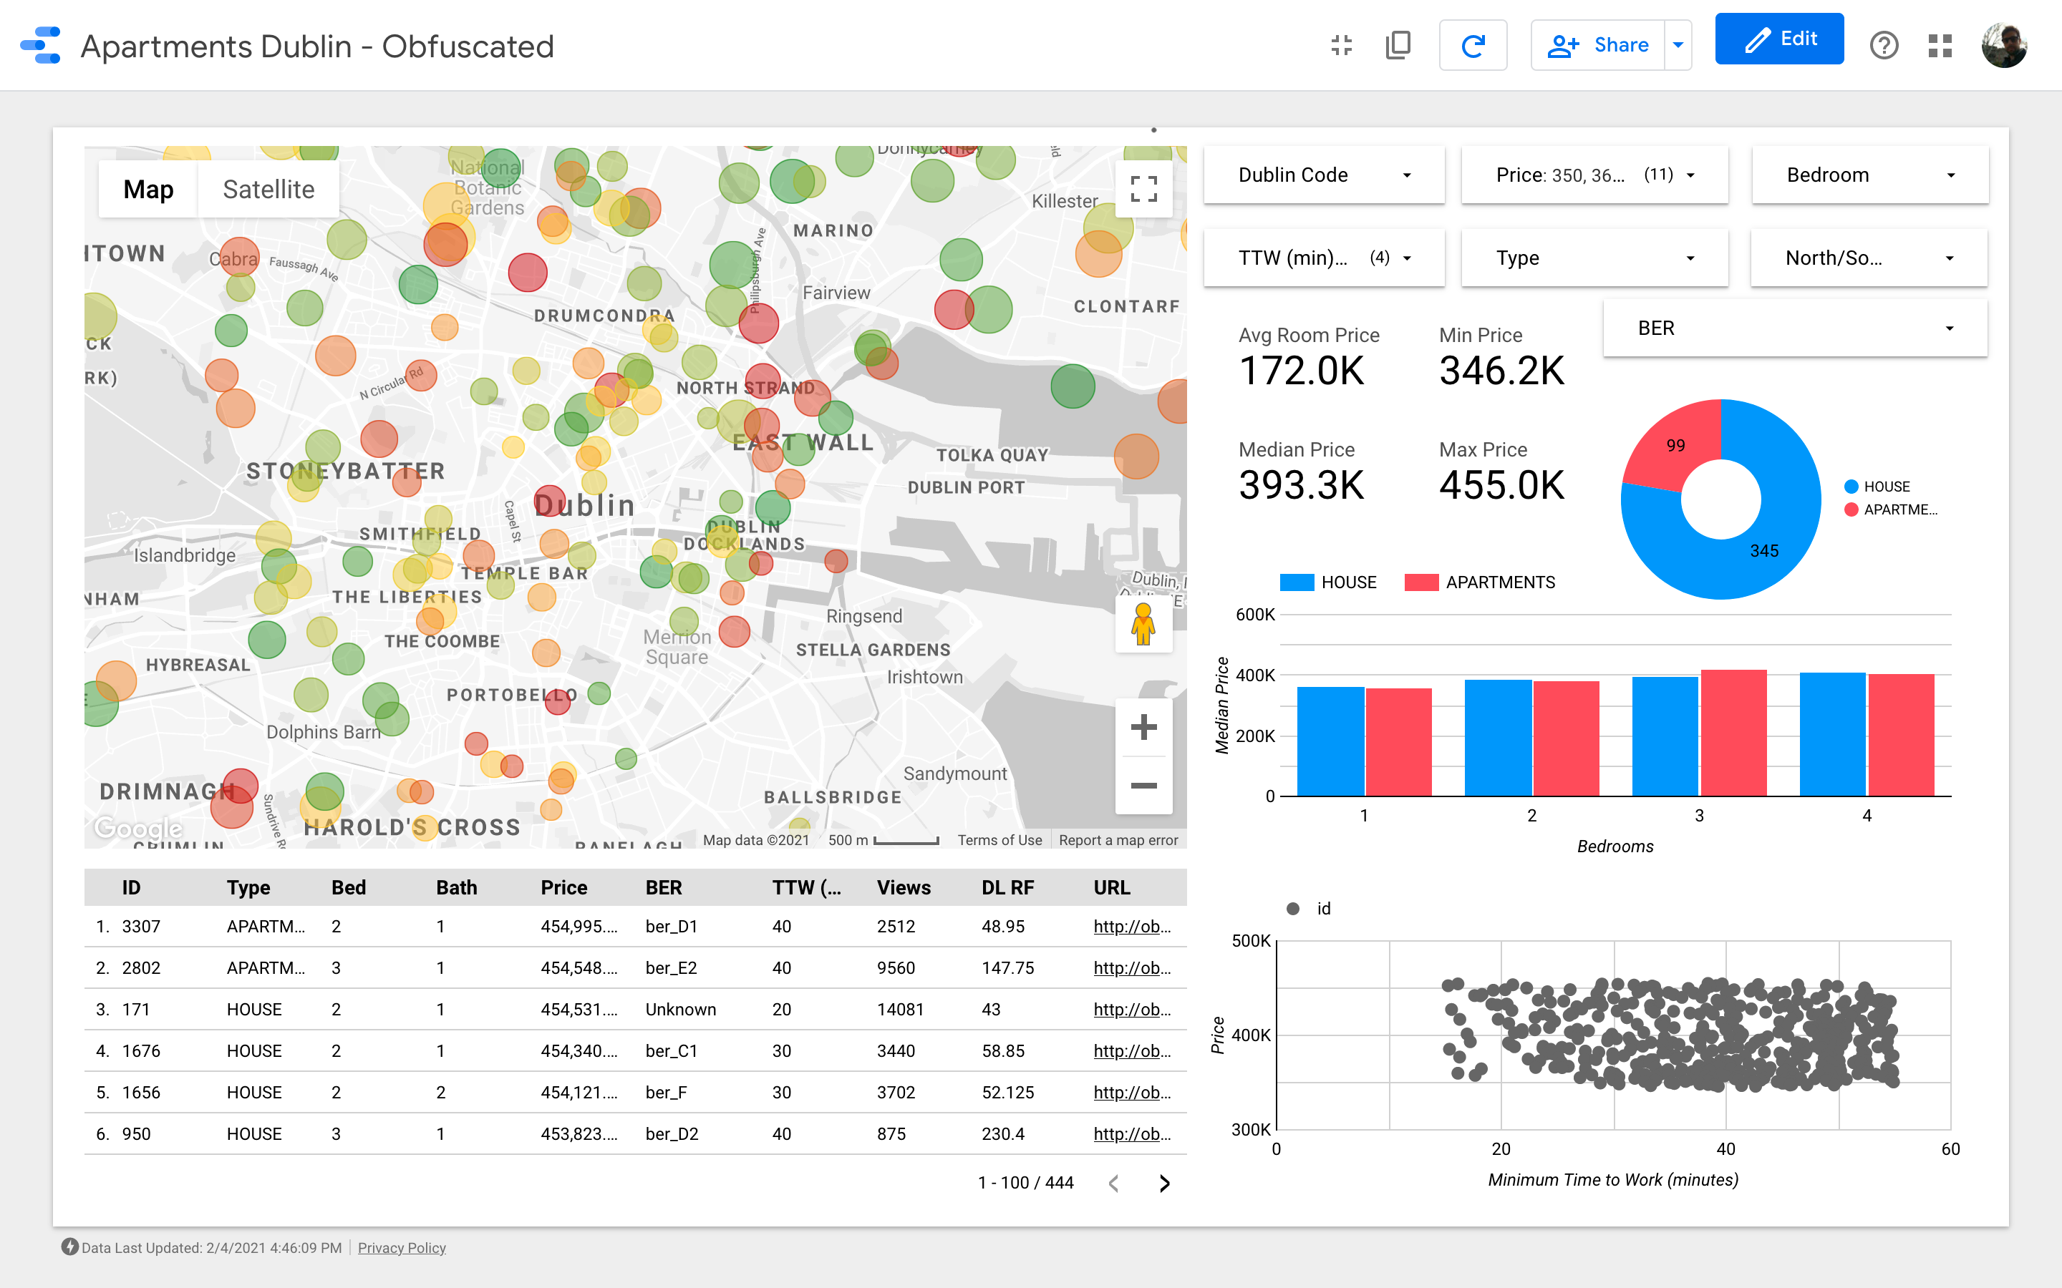
Task: Open the Google apps grid
Action: pos(1940,45)
